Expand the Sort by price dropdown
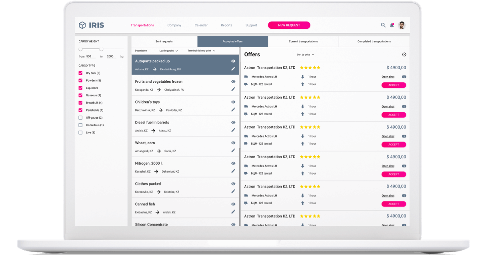The height and width of the screenshot is (255, 478). click(305, 54)
